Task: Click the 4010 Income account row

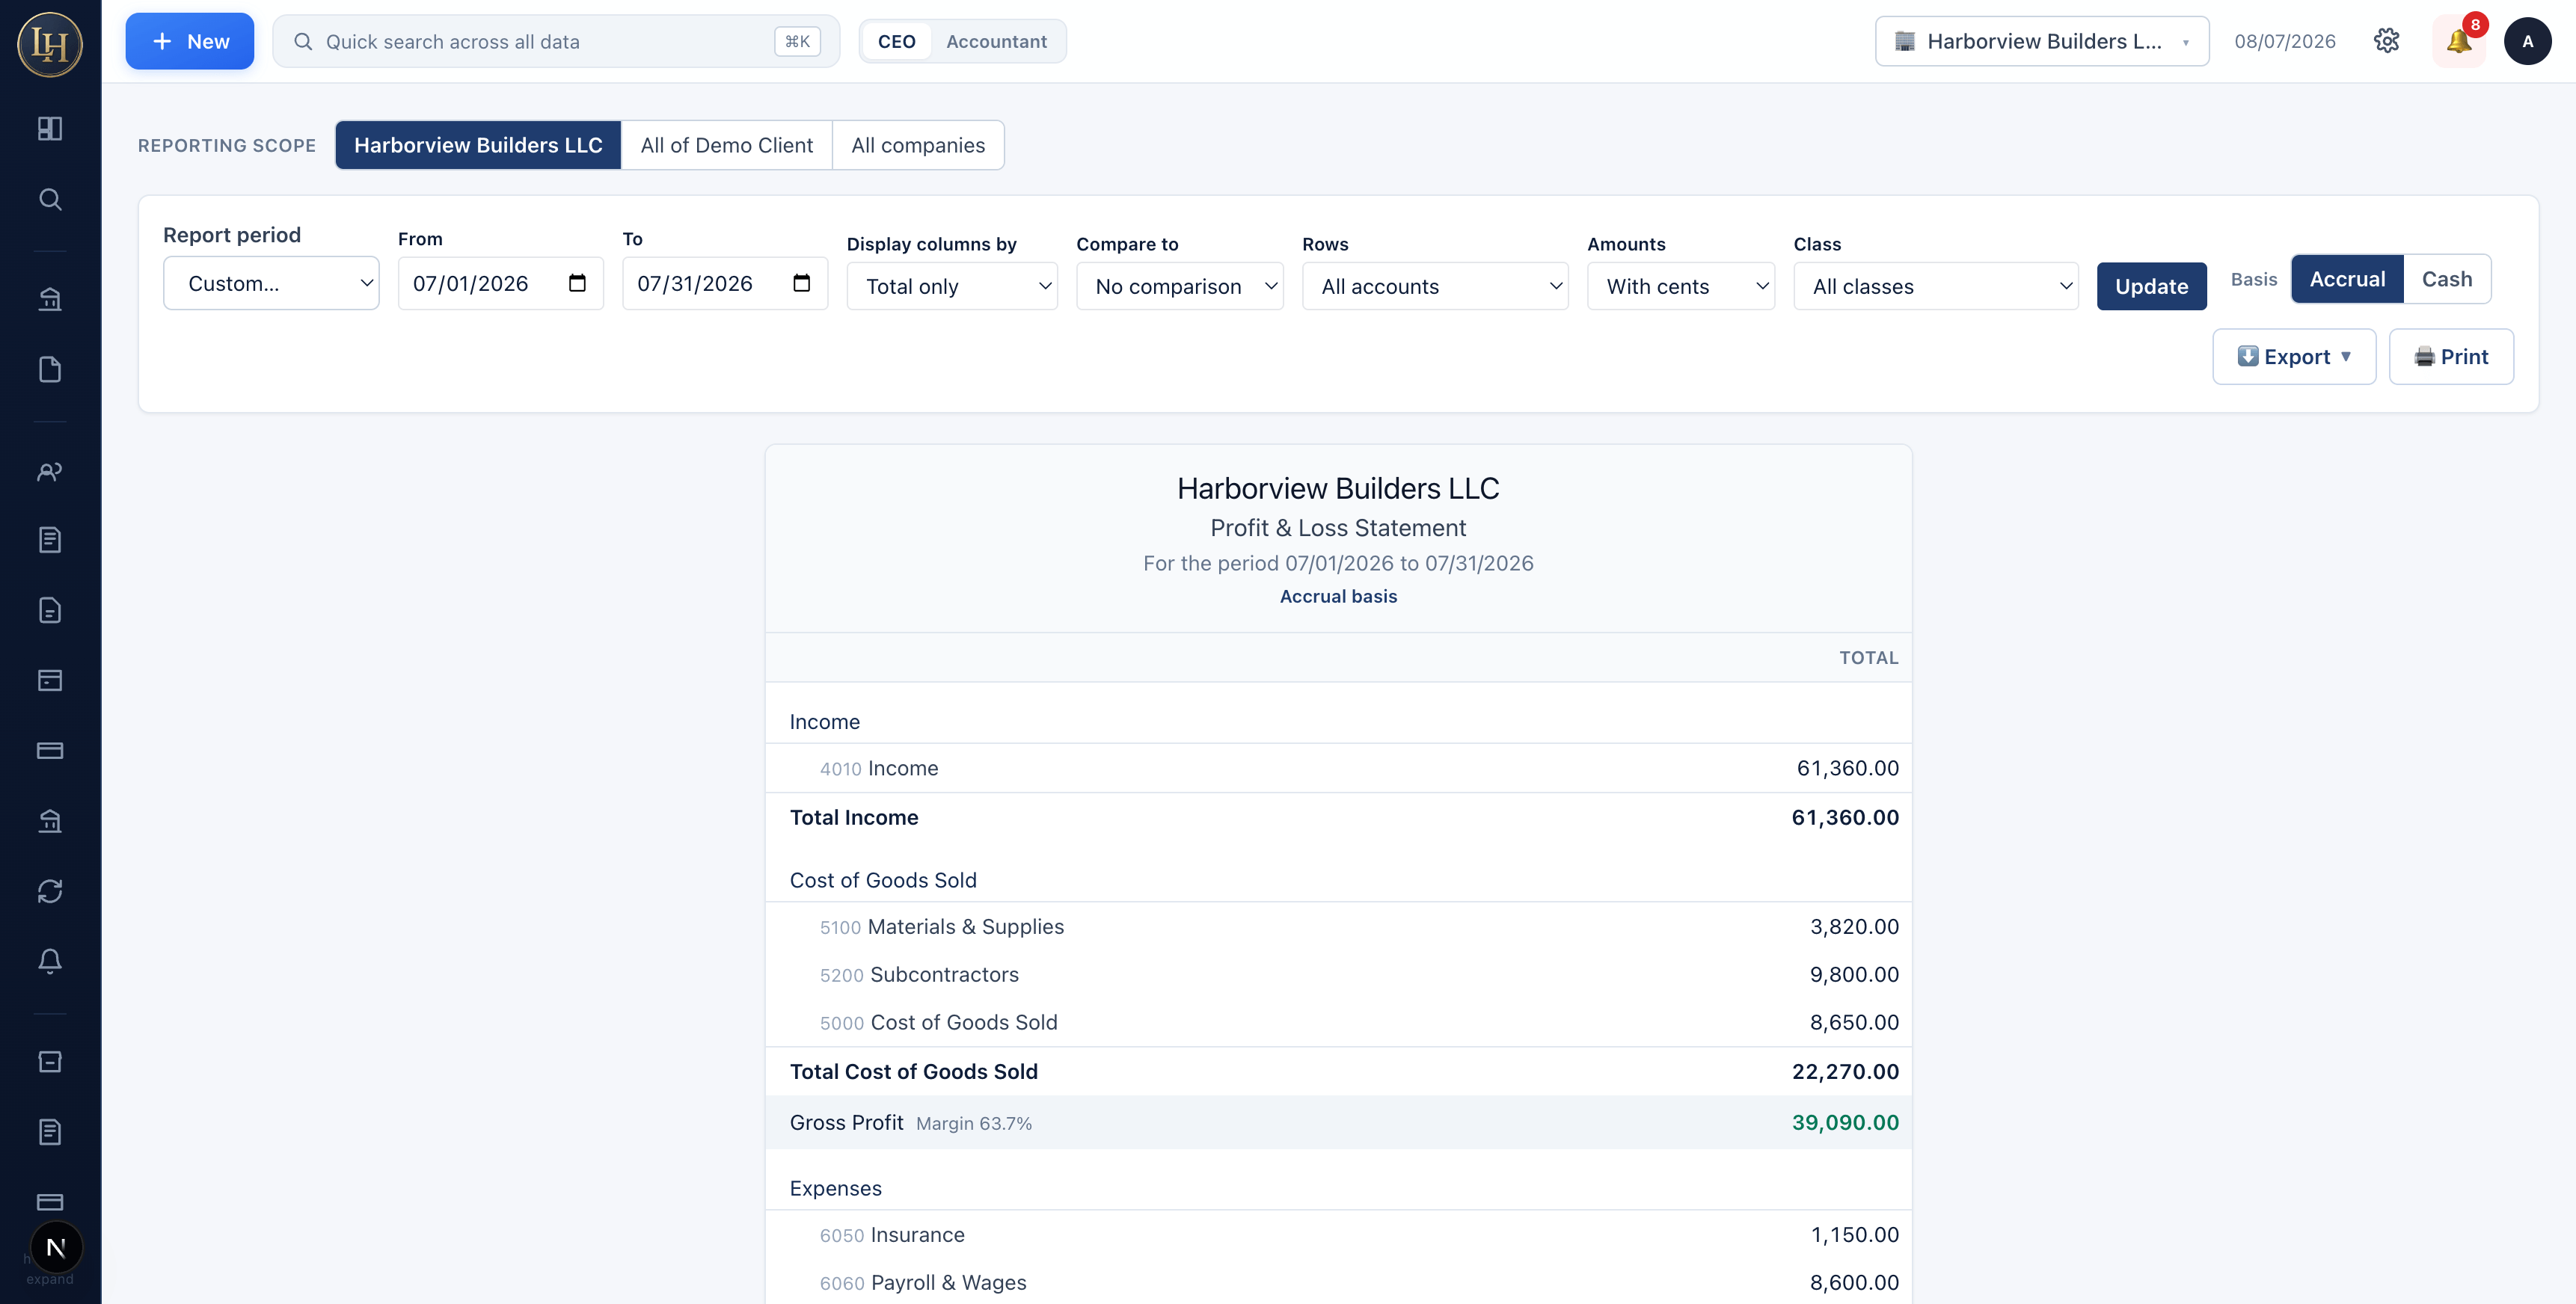Action: coord(1338,768)
